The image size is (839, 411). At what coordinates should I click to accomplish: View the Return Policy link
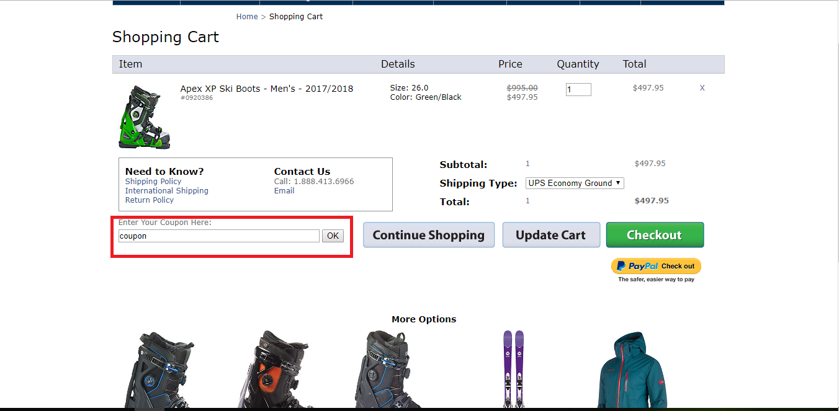pyautogui.click(x=150, y=200)
